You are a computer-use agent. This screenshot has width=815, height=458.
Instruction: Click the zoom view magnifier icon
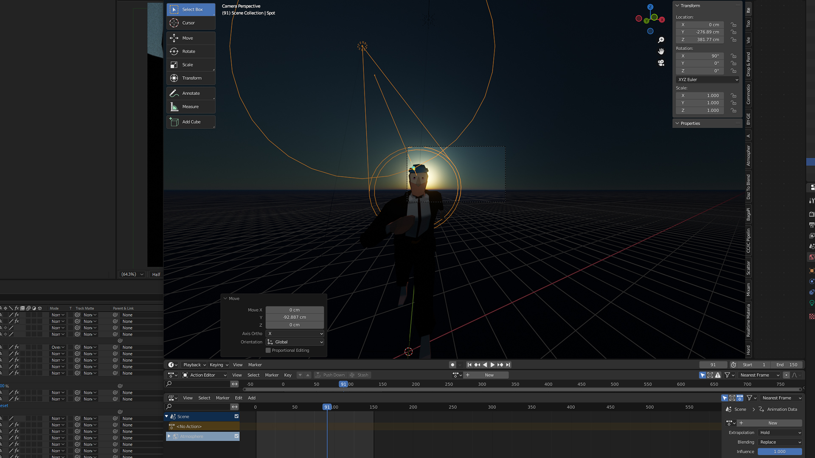click(661, 40)
